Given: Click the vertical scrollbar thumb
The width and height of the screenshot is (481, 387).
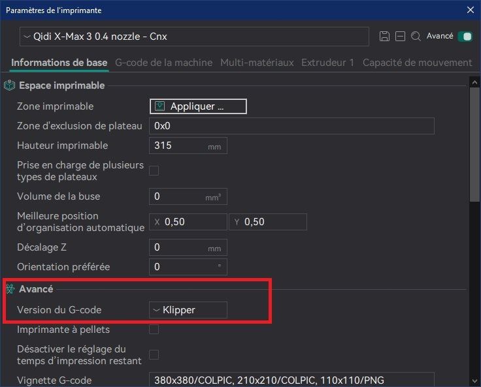Looking at the screenshot, I should pos(474,145).
